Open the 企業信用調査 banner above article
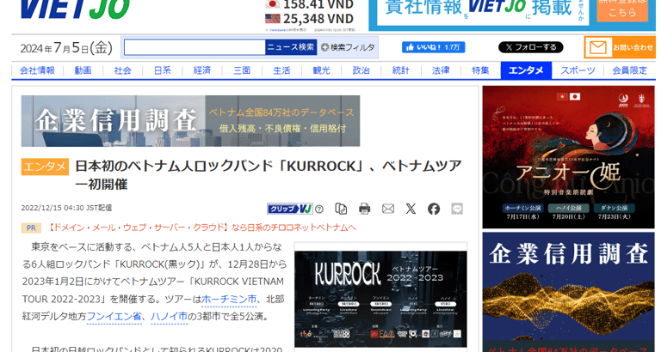Viewport: 661px width, 352px height. point(190,121)
